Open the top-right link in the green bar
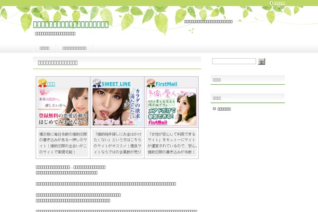The image size is (318, 212). click(x=279, y=3)
